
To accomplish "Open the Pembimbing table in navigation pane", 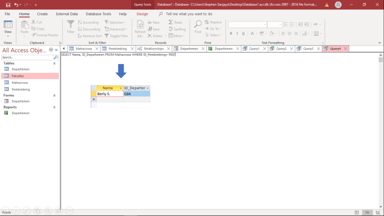I will pos(21,90).
